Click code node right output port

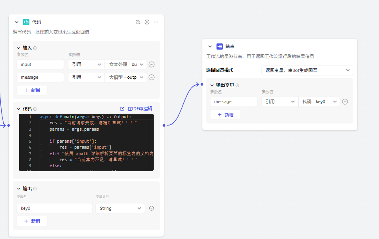(x=164, y=125)
